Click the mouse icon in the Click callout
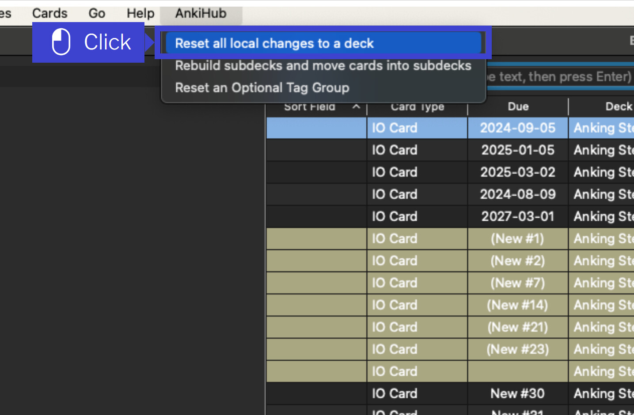Screen dimensions: 634x415 coord(61,42)
